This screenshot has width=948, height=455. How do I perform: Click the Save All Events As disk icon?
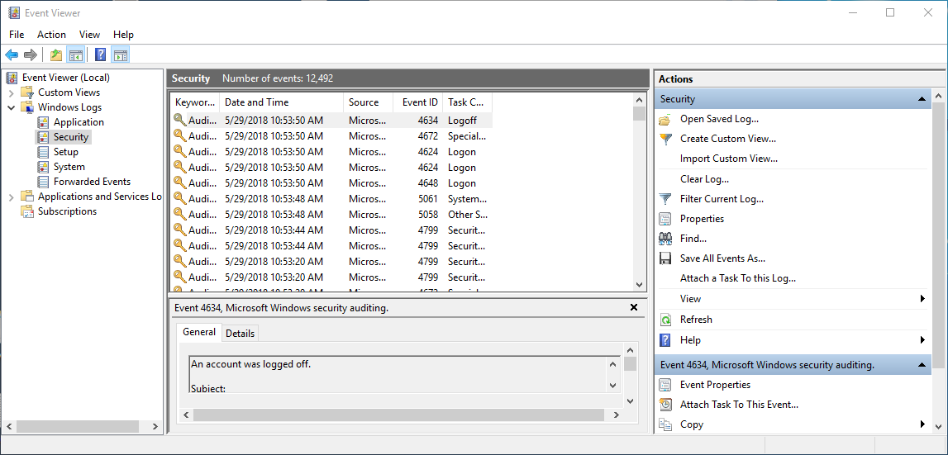665,258
